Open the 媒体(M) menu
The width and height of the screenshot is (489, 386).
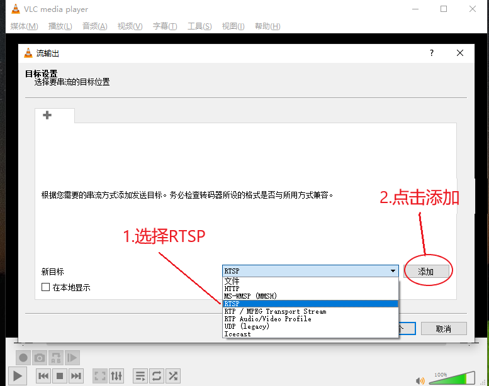pyautogui.click(x=24, y=26)
